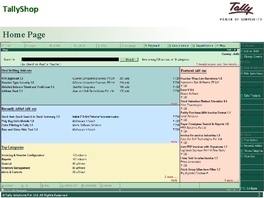Viewport: 264px width, 198px height.
Task: Select Stock Item Quick Search in Stock Summary 1.0
Action: pos(31,117)
